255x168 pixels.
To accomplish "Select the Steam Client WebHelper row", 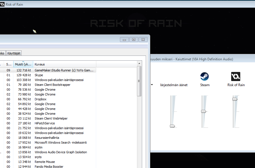I will 48,118.
